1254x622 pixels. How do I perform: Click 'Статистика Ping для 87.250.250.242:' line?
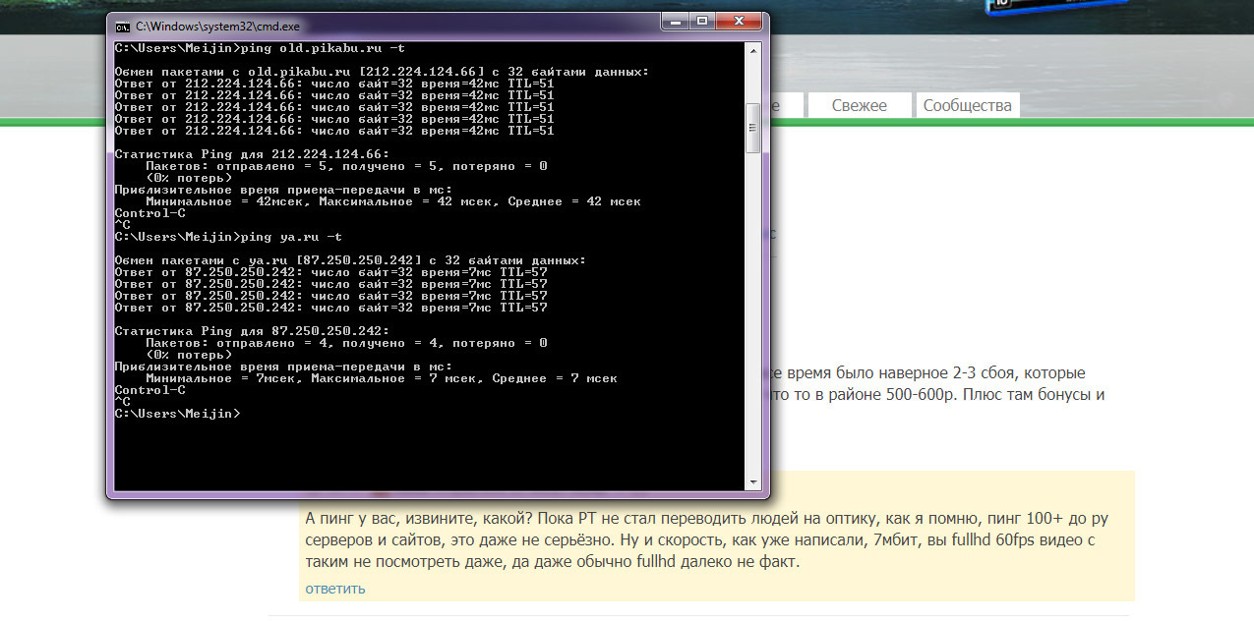[252, 331]
